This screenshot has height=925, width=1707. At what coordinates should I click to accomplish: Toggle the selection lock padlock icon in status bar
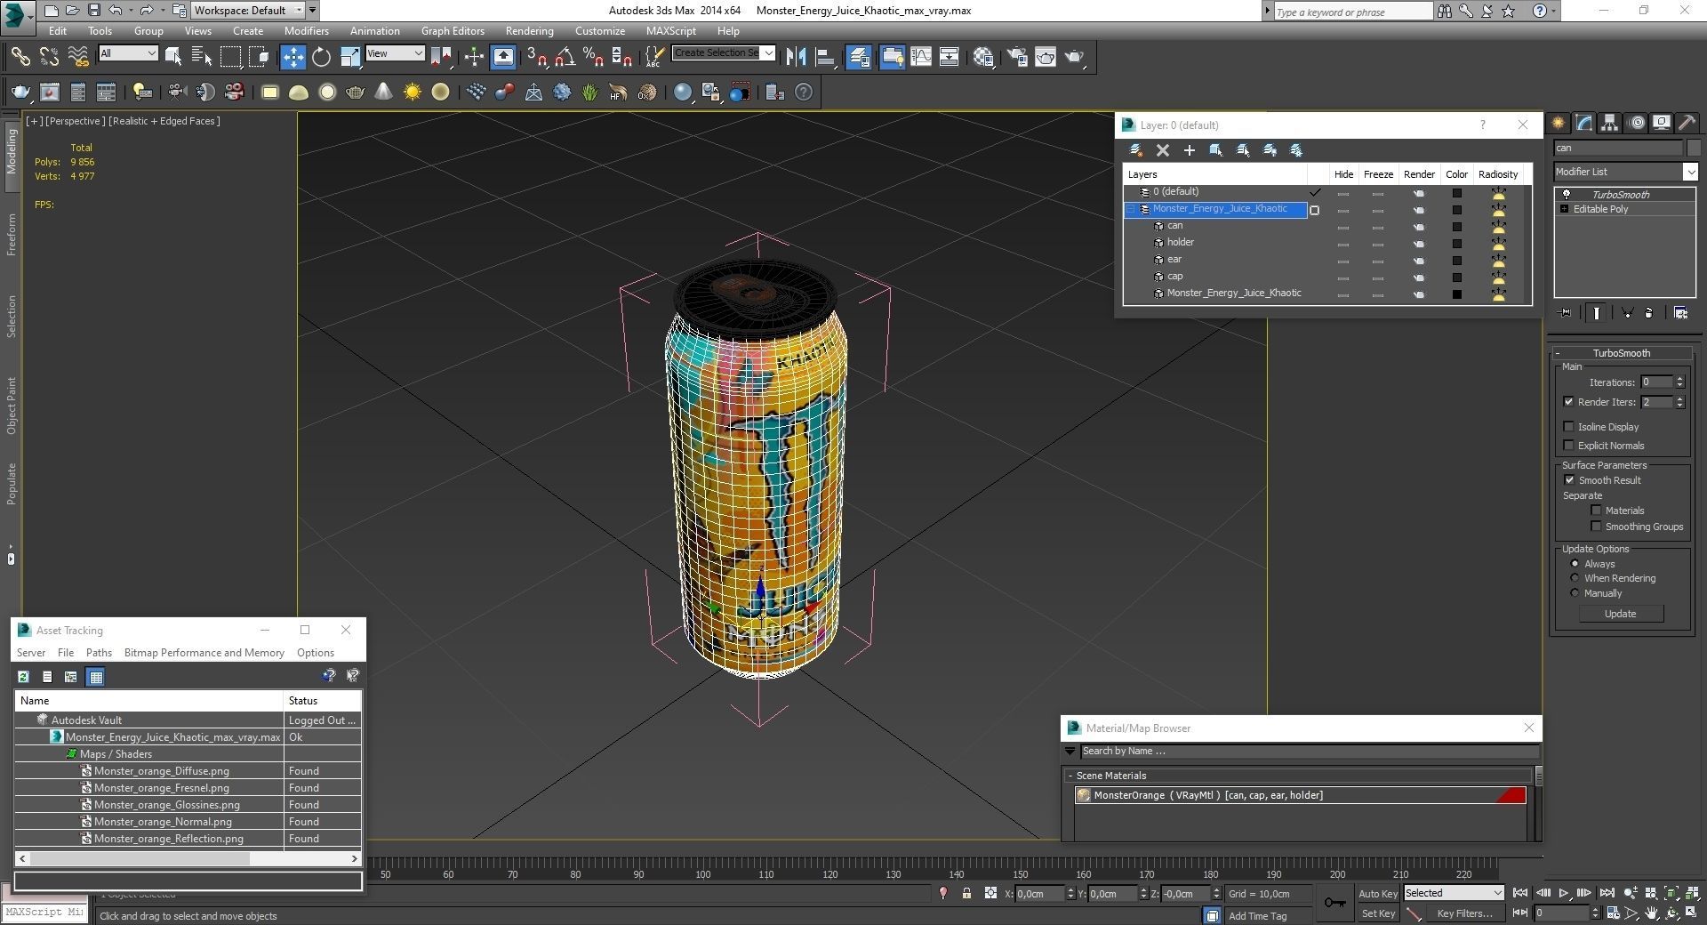(x=966, y=893)
